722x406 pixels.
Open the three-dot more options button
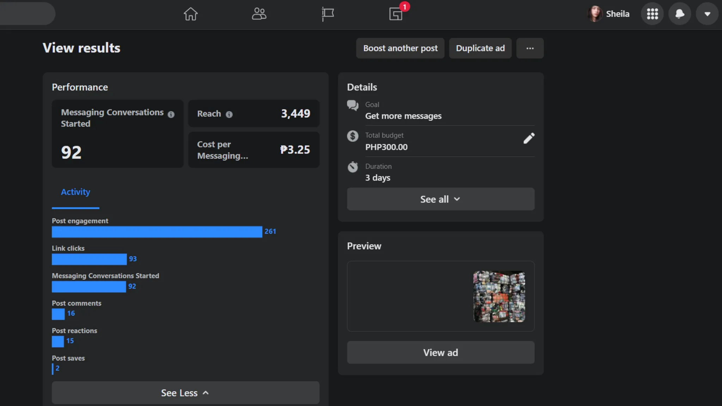530,48
